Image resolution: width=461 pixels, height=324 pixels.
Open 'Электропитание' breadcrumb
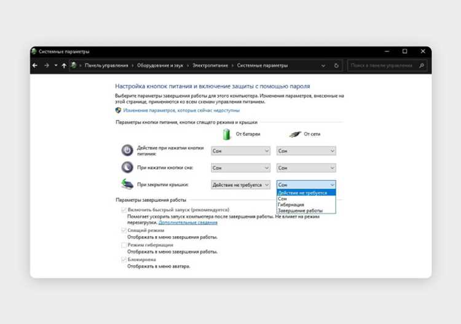210,65
